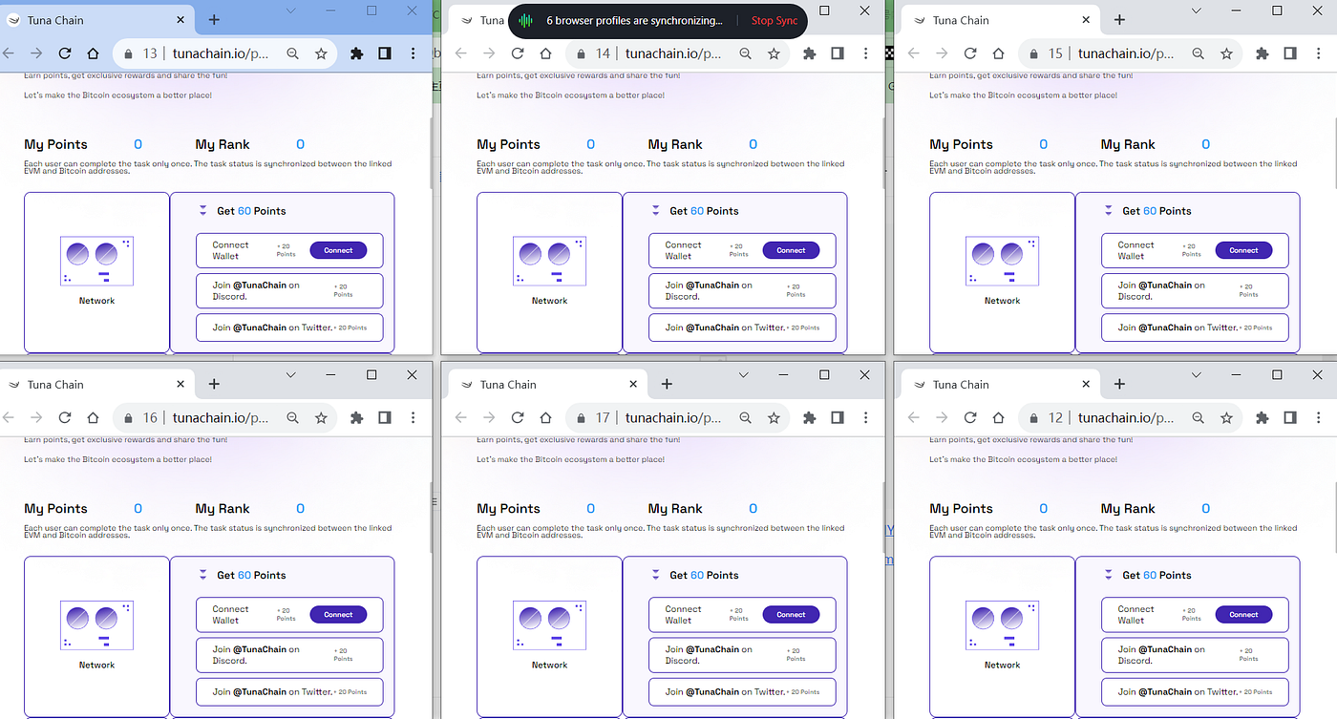Screen dimensions: 1337x719
Task: Collapse Get 60 Points section in window 16
Action: pyautogui.click(x=202, y=575)
